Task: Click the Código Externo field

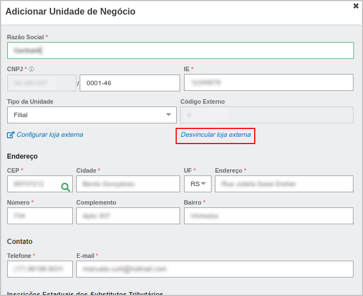Action: click(266, 115)
